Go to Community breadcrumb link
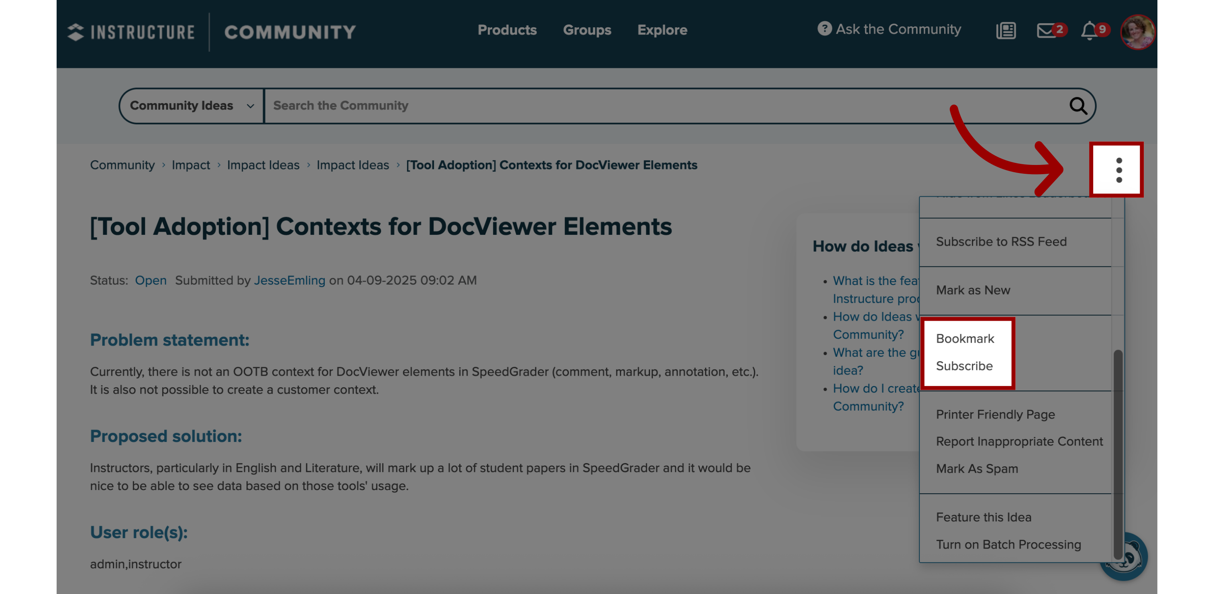This screenshot has width=1214, height=594. coord(122,165)
